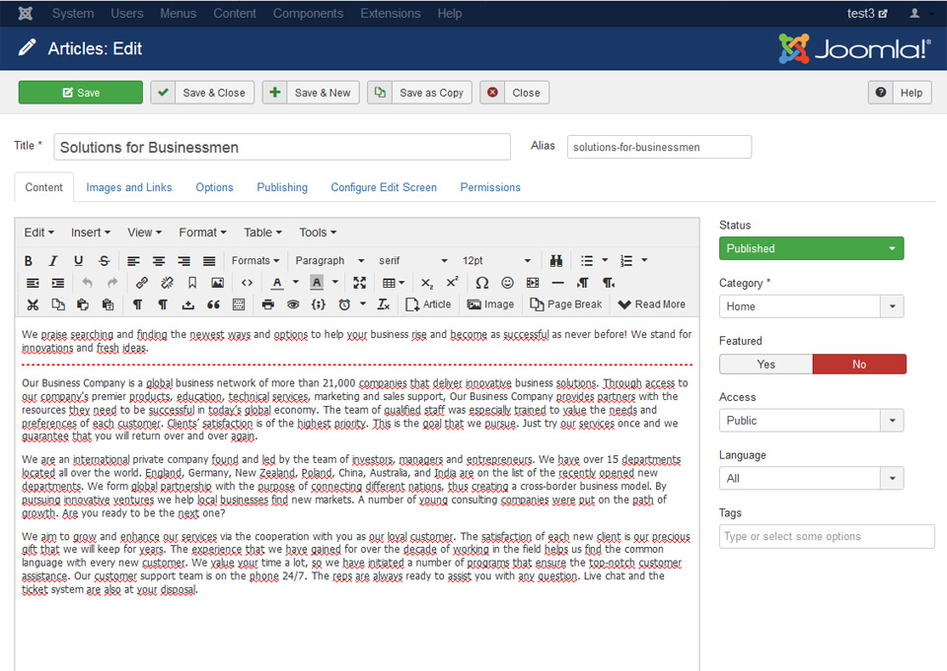Copy selected text
The image size is (947, 671).
58,304
